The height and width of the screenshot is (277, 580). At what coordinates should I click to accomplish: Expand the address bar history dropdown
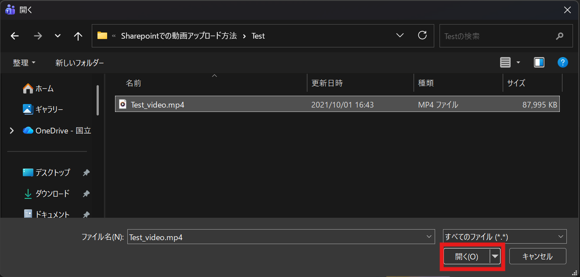(x=400, y=36)
